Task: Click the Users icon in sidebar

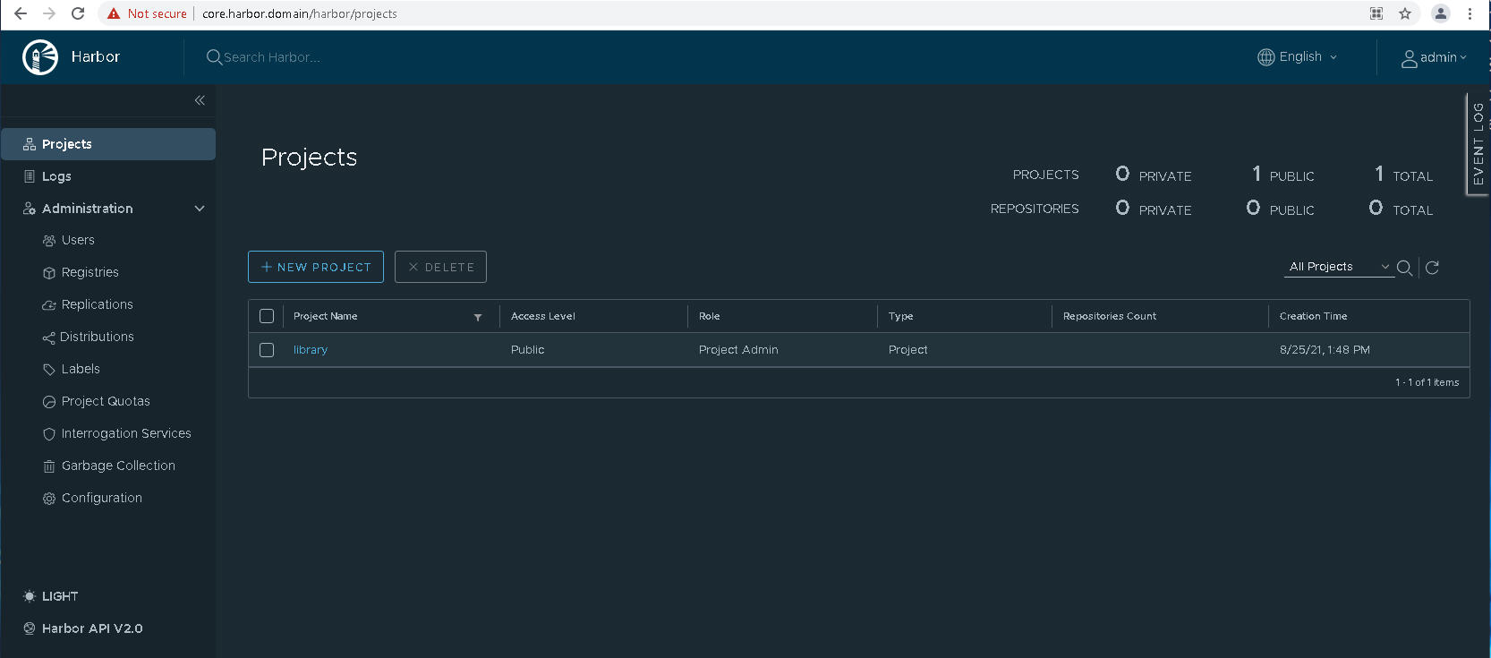Action: click(49, 241)
